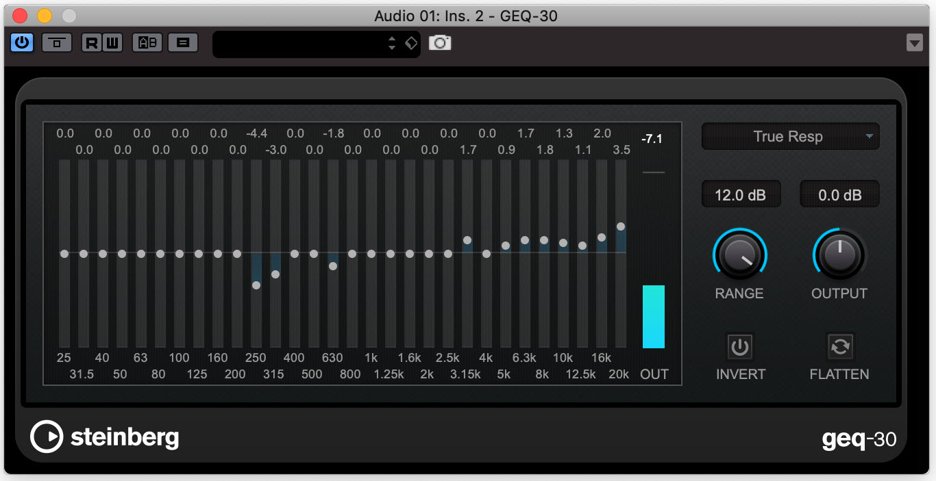Click the RANGE knob
This screenshot has width=936, height=481.
point(739,255)
